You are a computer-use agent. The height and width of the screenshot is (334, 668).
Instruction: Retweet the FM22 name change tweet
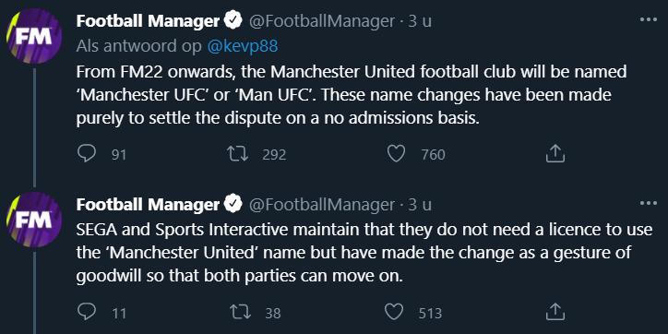tap(238, 154)
